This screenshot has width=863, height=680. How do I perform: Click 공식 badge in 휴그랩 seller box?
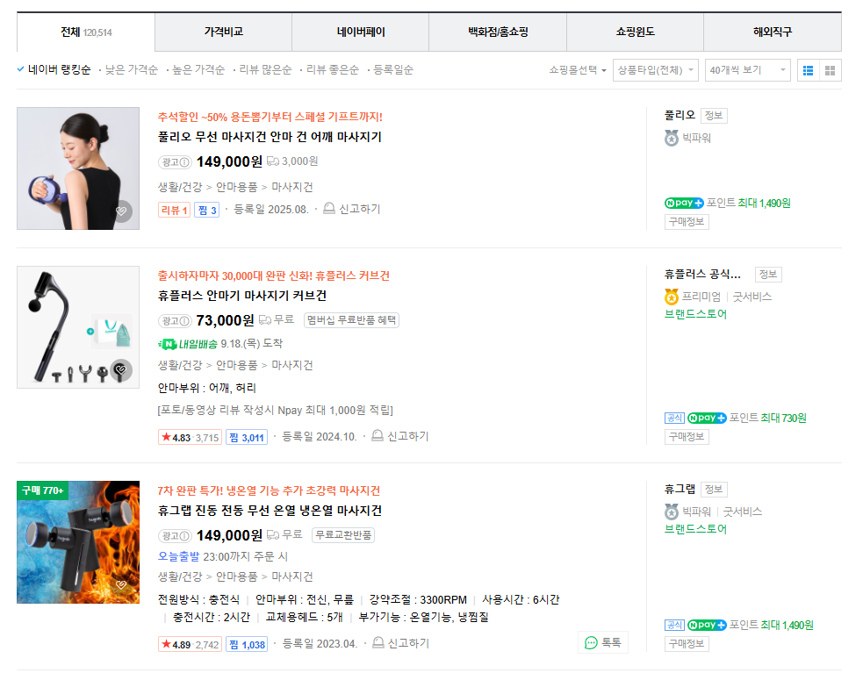pyautogui.click(x=674, y=625)
